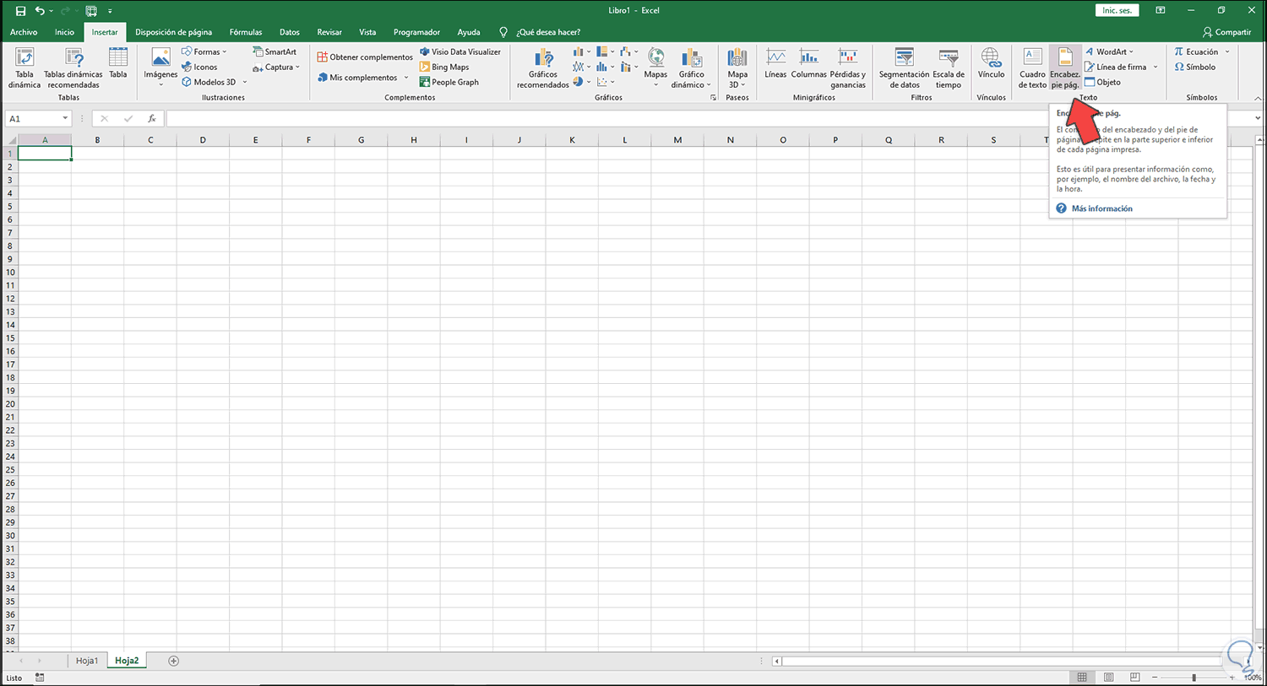1267x686 pixels.
Task: Click the zoom level 100% button
Action: (x=1252, y=678)
